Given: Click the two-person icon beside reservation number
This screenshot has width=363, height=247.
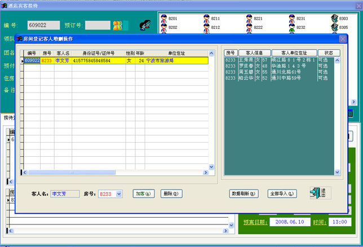Looking at the screenshot, I should [118, 25].
